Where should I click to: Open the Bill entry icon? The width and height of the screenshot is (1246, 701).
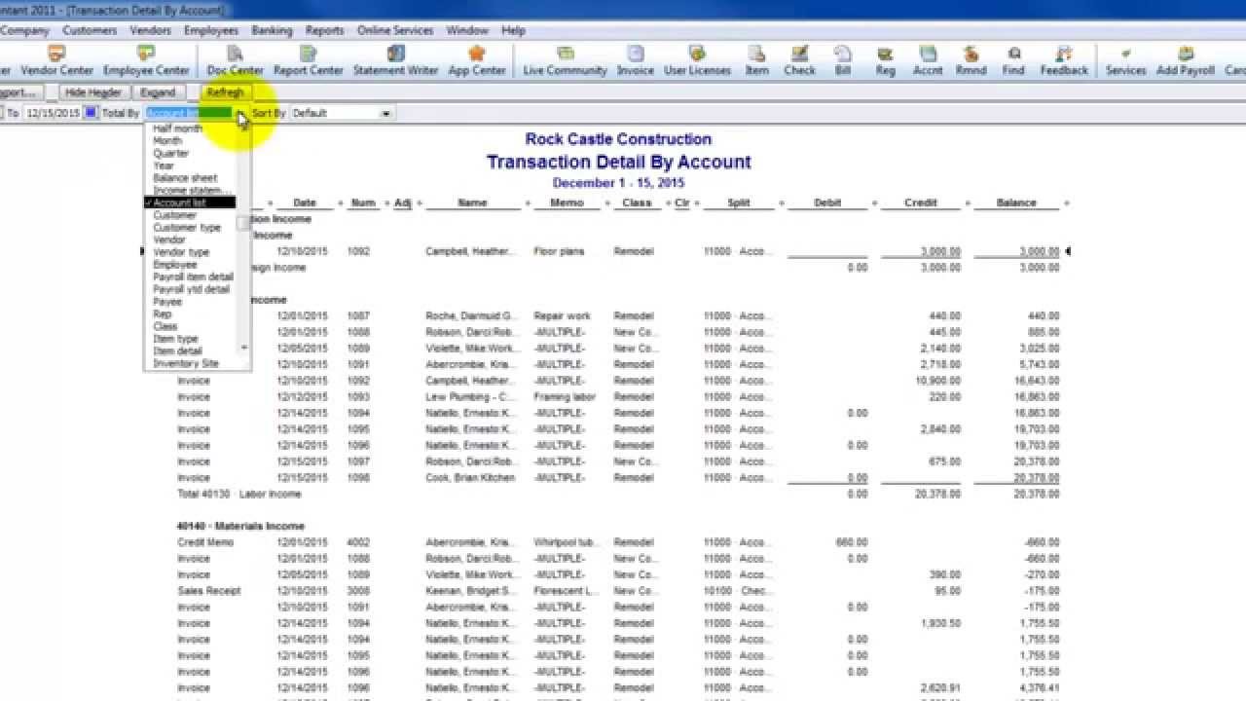[x=843, y=60]
